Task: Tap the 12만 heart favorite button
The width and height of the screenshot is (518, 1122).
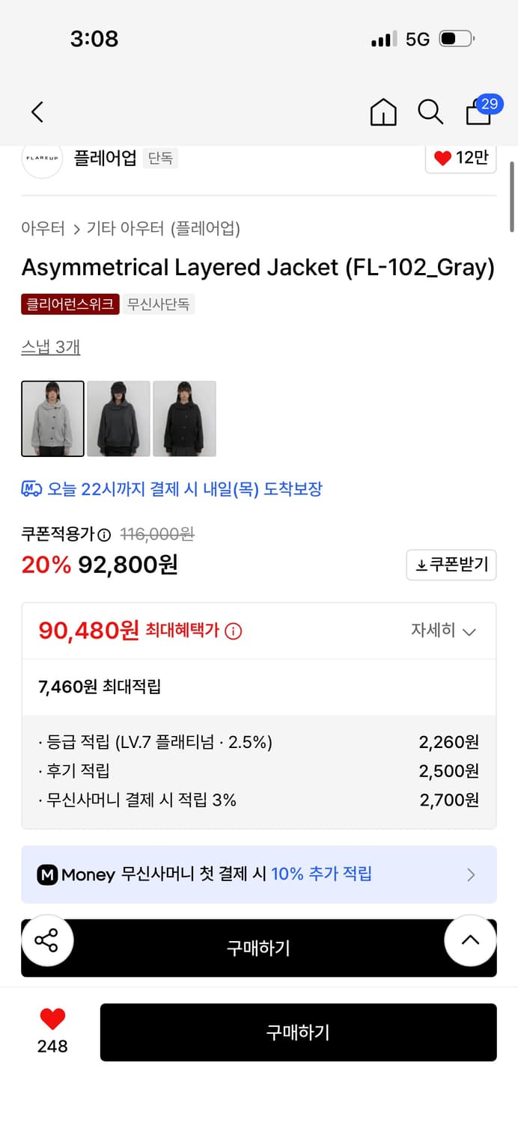Action: click(460, 158)
